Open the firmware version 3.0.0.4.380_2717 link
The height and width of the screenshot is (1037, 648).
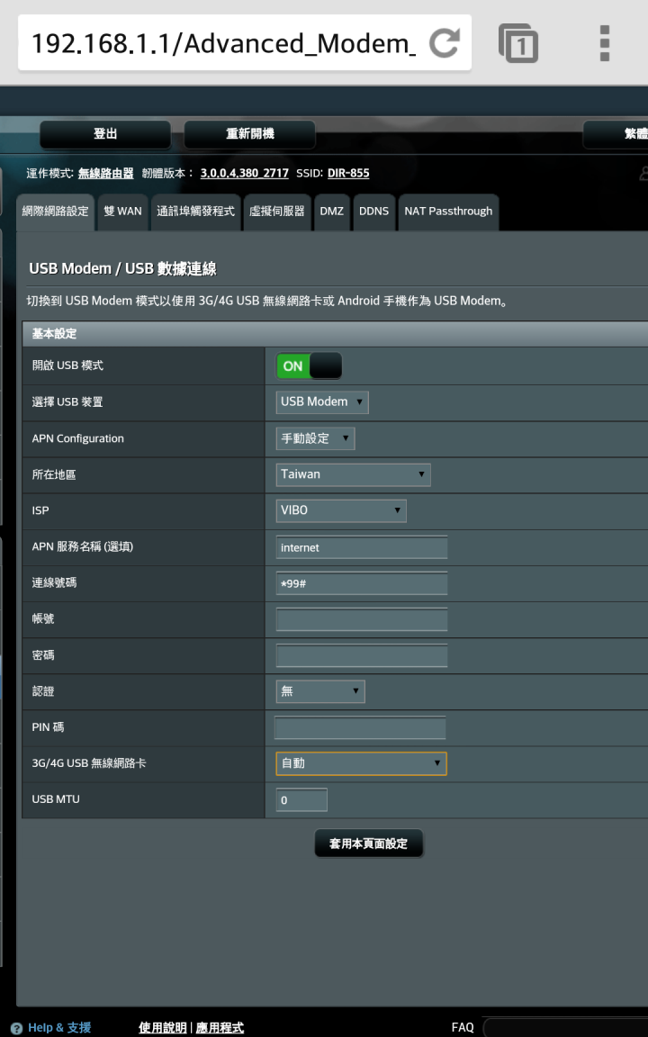click(x=245, y=173)
